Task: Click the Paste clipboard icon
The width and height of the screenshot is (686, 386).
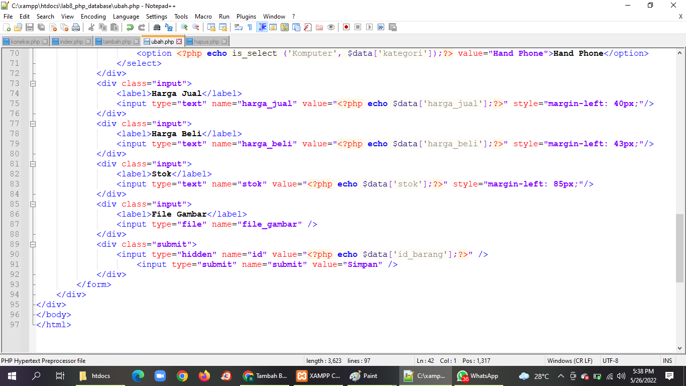Action: pyautogui.click(x=114, y=27)
